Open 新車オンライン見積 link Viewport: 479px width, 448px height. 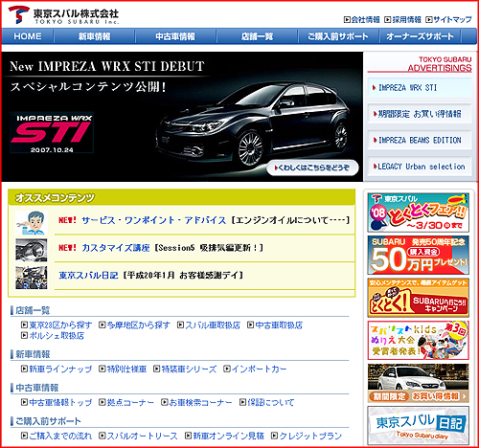click(x=225, y=436)
